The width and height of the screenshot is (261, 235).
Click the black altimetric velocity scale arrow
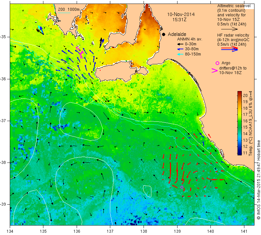click(x=229, y=29)
